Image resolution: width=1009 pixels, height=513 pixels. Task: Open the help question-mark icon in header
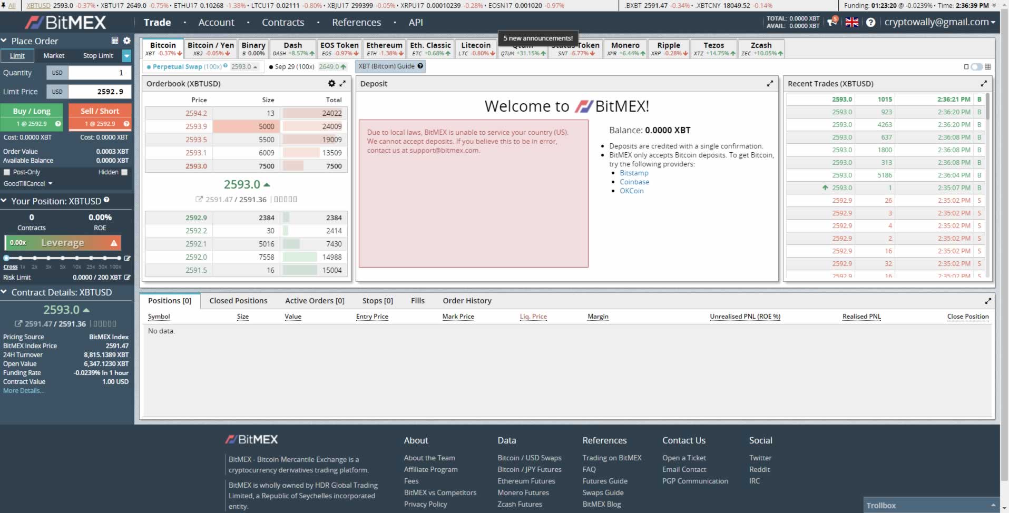(870, 22)
